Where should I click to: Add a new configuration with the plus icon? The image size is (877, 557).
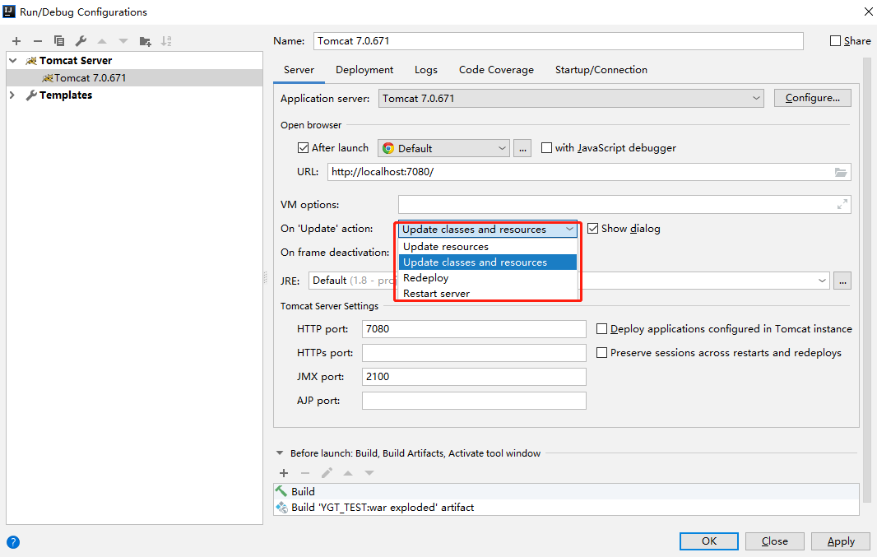click(16, 41)
